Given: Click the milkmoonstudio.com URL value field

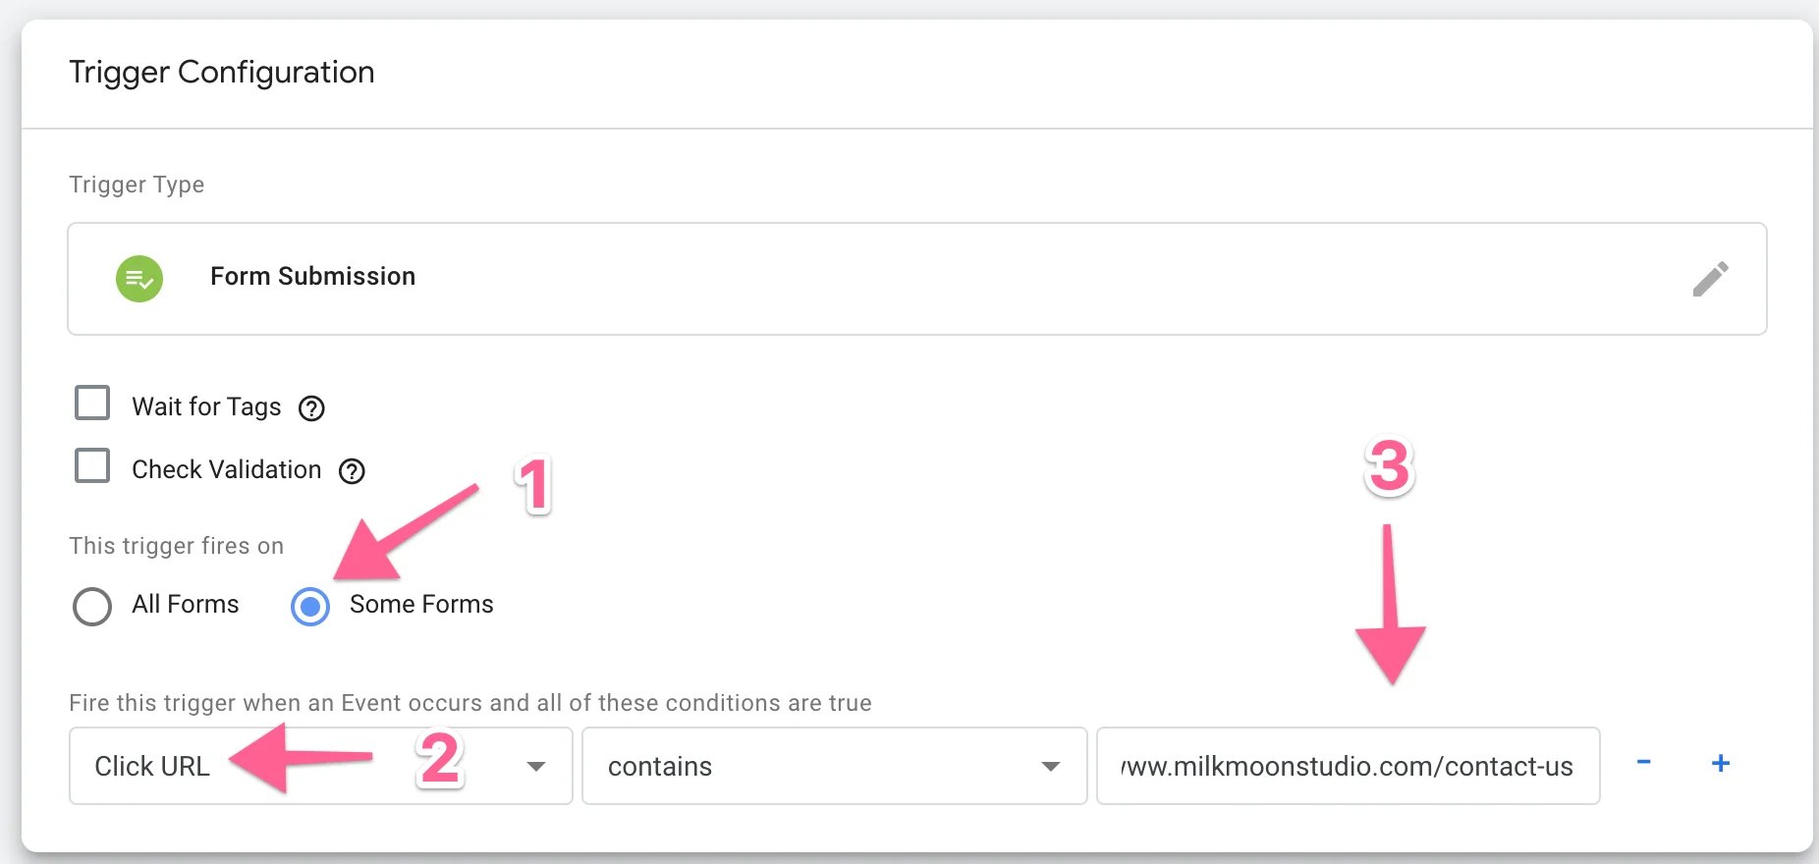Looking at the screenshot, I should [1348, 767].
